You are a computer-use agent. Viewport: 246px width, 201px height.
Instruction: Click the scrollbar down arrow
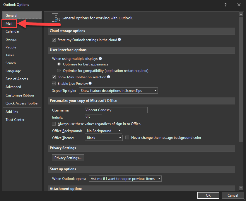pos(241,188)
